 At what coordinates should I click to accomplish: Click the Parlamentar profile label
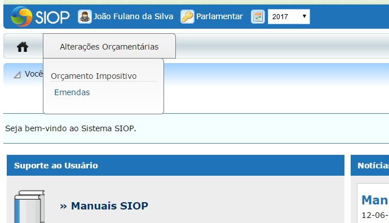(219, 16)
